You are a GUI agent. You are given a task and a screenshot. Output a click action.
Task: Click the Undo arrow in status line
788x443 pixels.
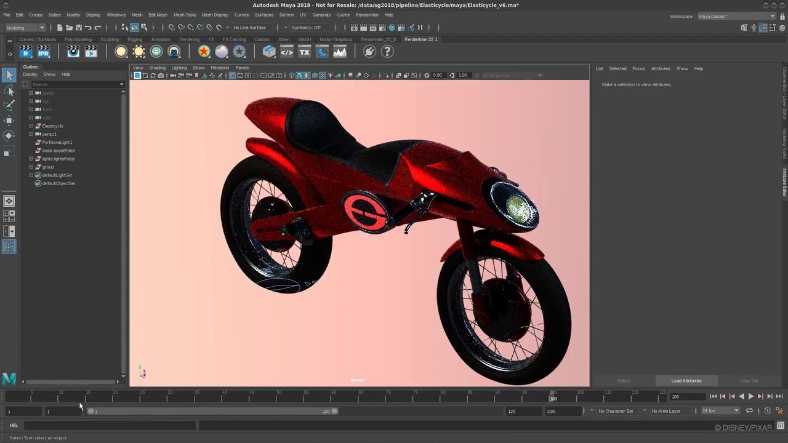[x=88, y=27]
